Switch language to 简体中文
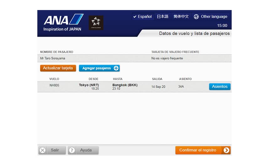 [181, 17]
